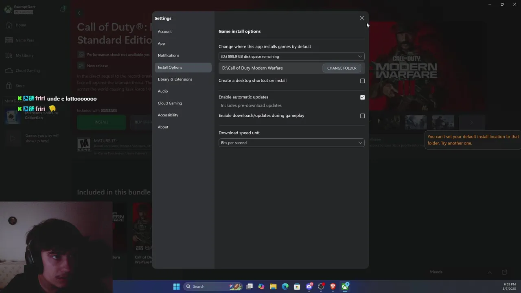Open the Account settings section

tap(183, 31)
